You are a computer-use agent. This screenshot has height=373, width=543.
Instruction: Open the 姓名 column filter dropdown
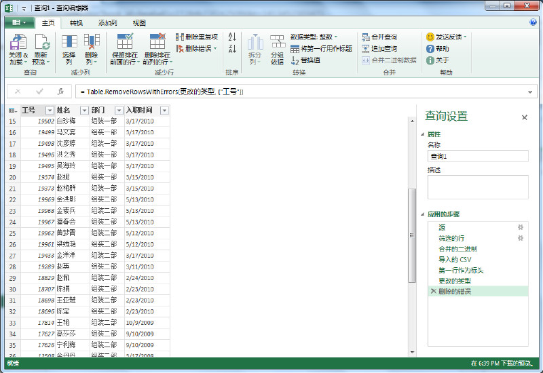[84, 111]
